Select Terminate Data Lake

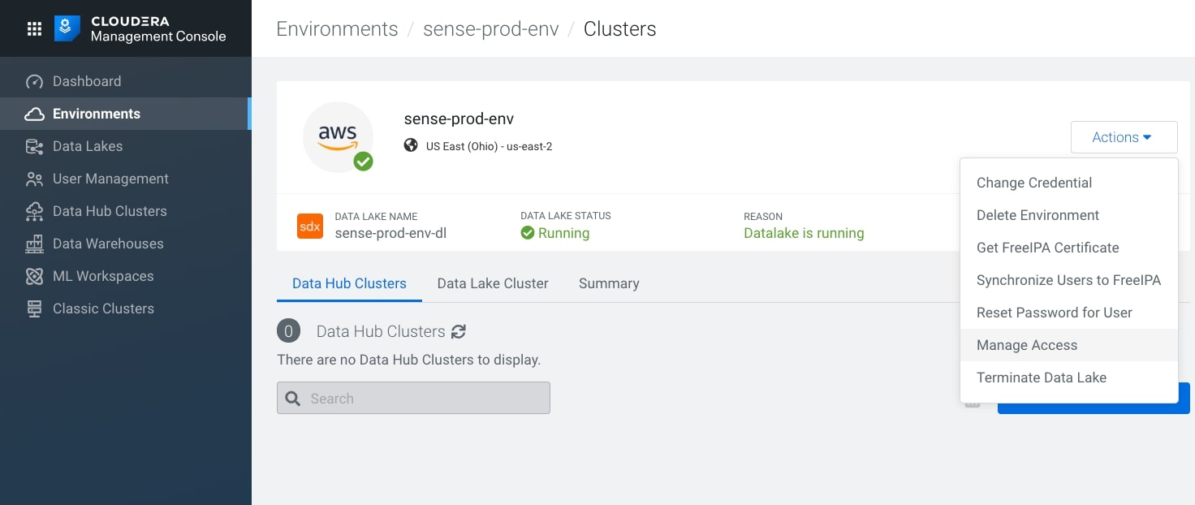click(x=1068, y=378)
